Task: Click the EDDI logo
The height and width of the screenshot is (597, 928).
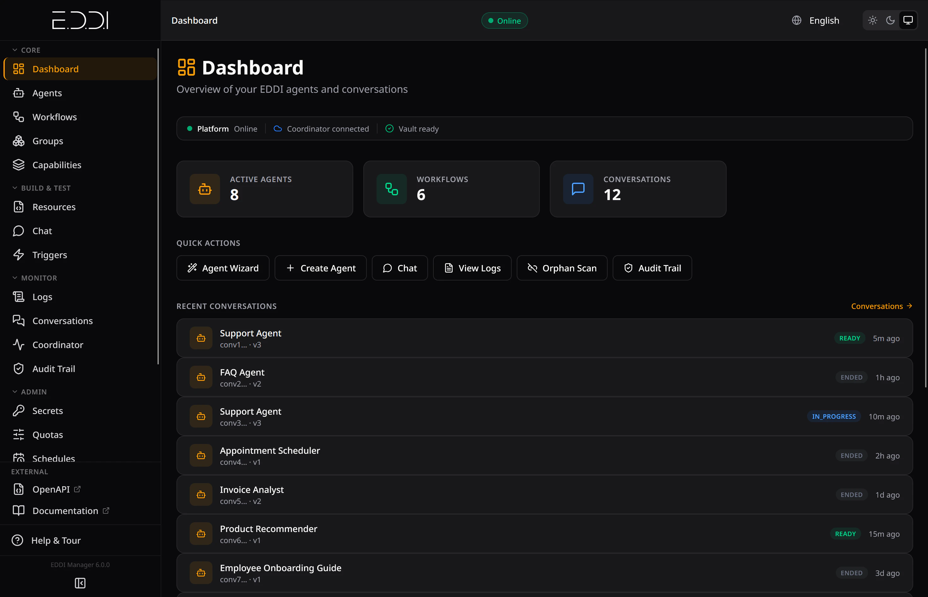Action: coord(80,20)
